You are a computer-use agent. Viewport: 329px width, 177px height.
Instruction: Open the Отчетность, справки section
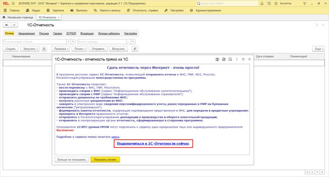click(143, 10)
